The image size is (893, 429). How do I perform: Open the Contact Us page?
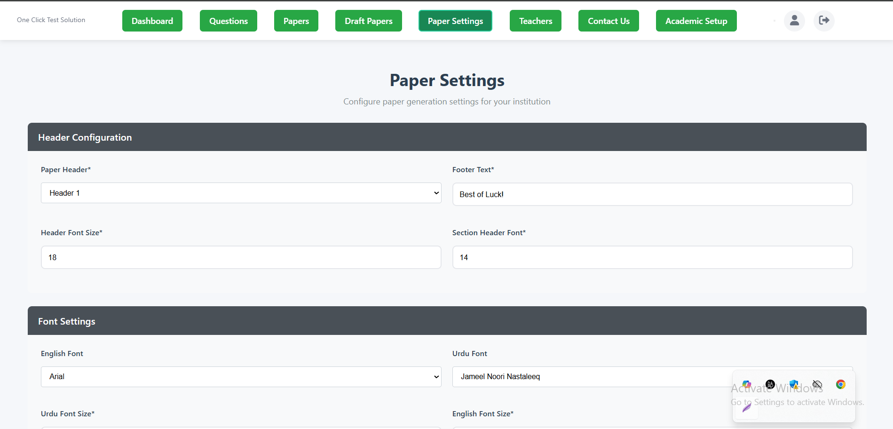click(609, 21)
